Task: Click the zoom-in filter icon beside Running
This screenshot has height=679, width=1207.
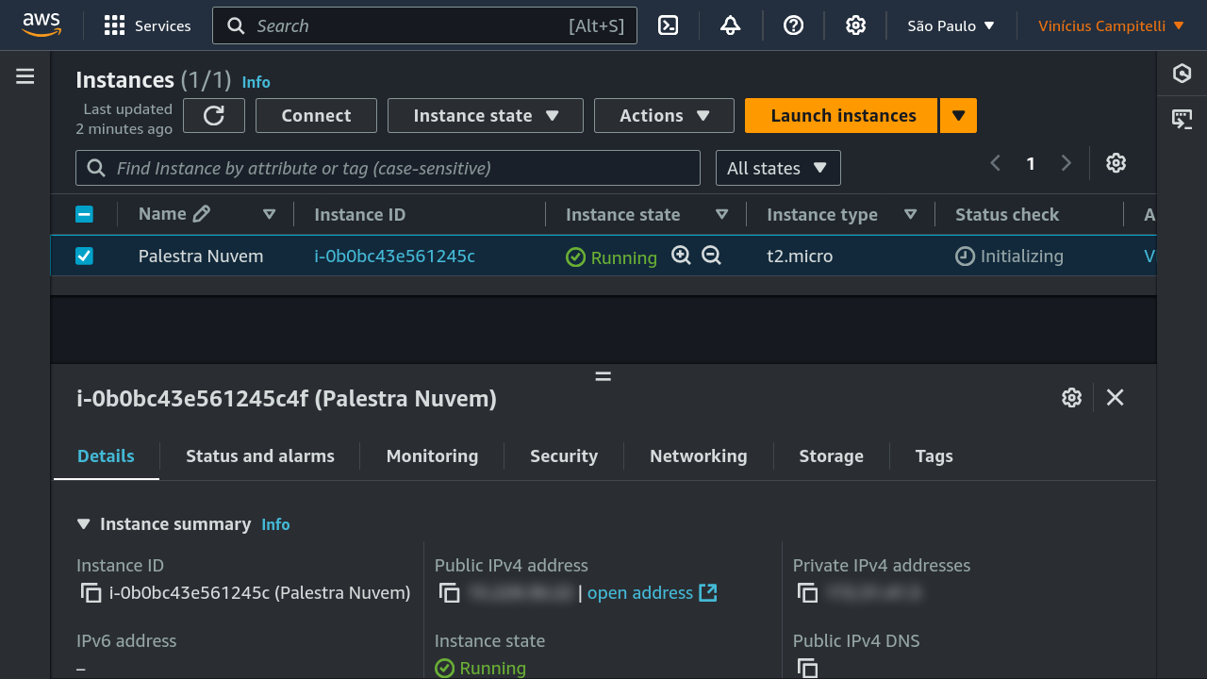Action: (681, 255)
